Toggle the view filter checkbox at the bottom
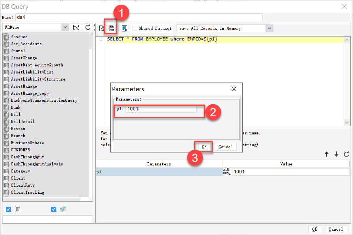Viewport: 353px width, 235px height. coord(54,209)
